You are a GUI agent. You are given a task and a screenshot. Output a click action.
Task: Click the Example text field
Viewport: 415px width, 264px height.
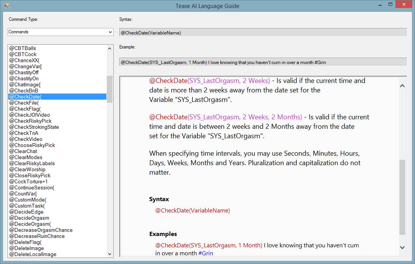tap(263, 62)
